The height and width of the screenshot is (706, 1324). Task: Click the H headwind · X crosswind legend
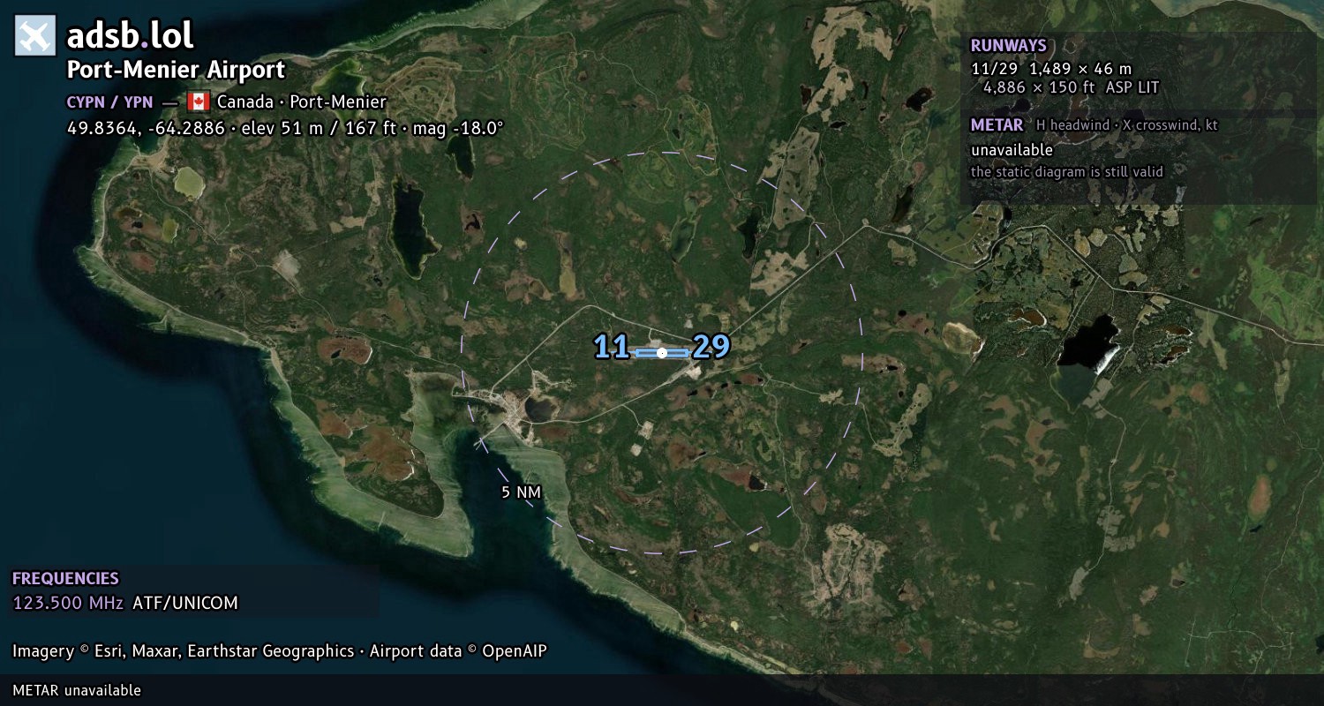pyautogui.click(x=1127, y=125)
